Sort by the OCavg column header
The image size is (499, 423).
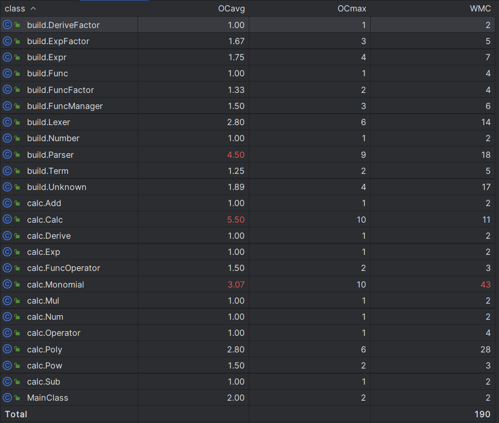click(x=232, y=9)
